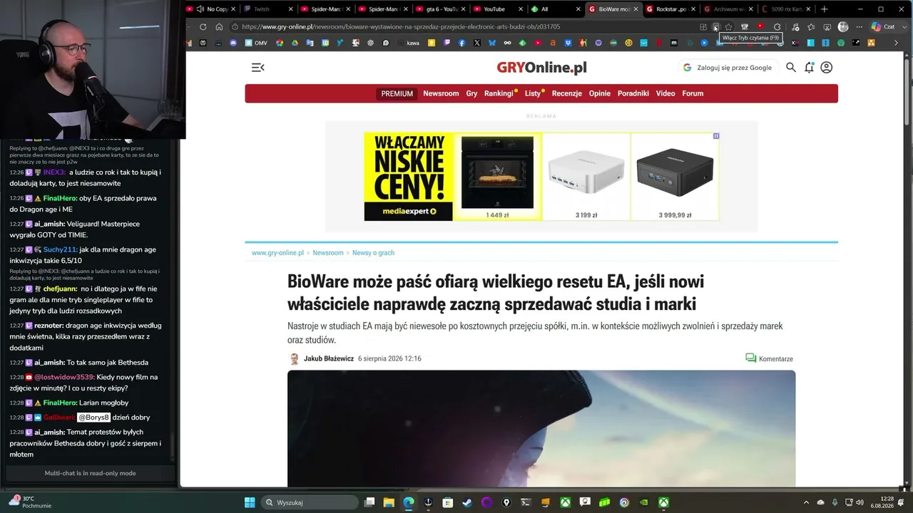Viewport: 913px width, 513px height.
Task: Click Zaloguj się przez Google button
Action: (x=728, y=68)
